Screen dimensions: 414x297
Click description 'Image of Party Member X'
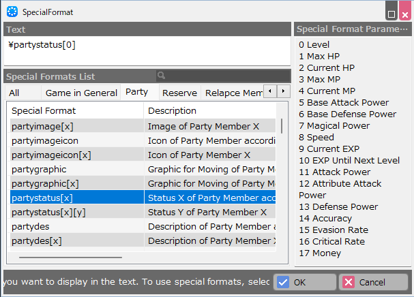(x=203, y=126)
